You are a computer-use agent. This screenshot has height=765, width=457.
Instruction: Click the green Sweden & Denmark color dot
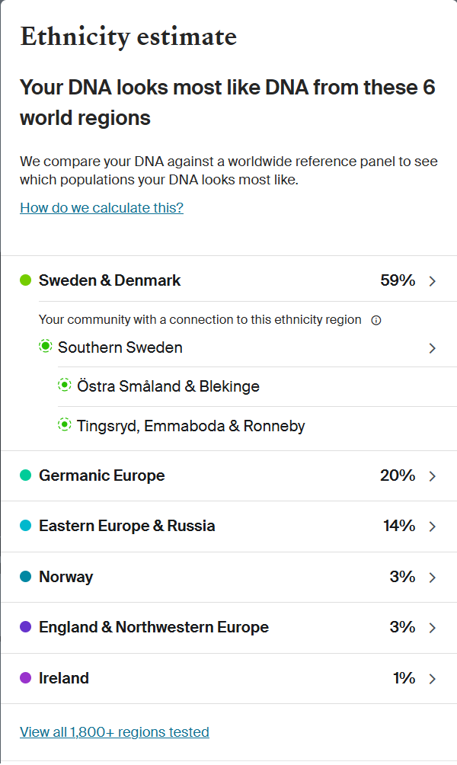click(25, 280)
